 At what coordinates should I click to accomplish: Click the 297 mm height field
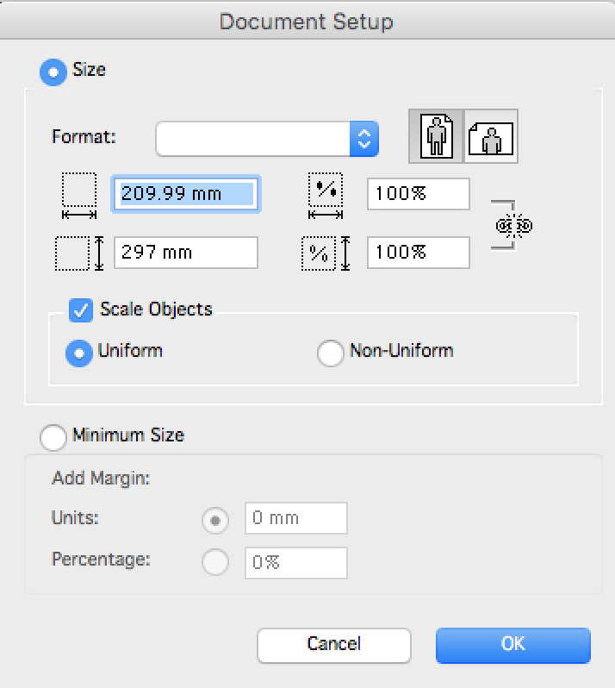coord(186,253)
